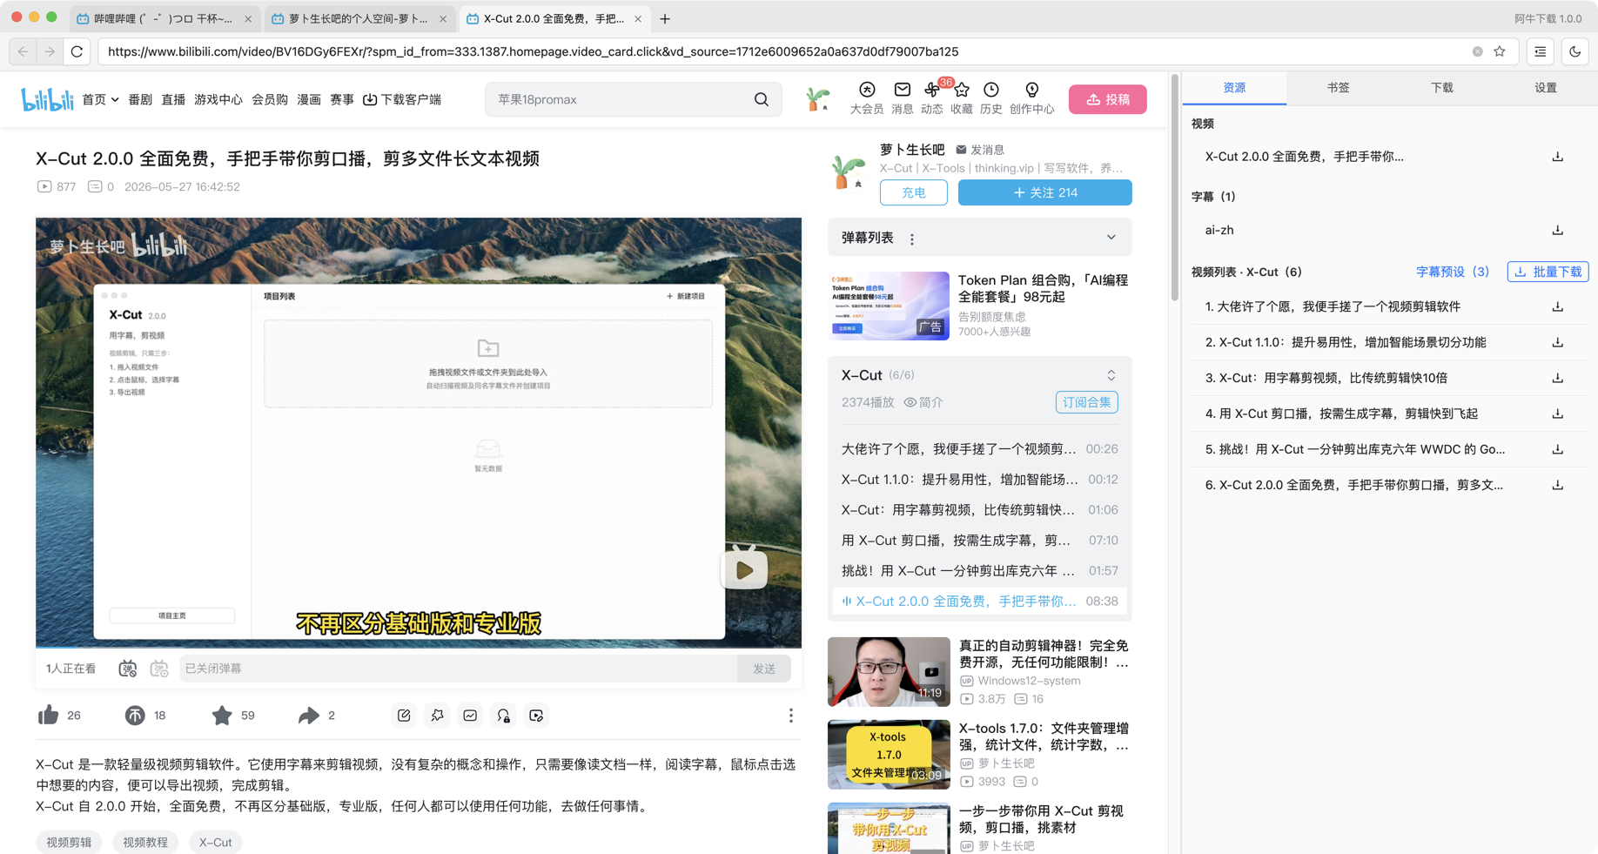Select the 资源 tab
The height and width of the screenshot is (854, 1598).
coord(1234,88)
